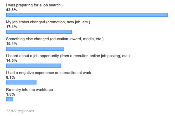
Task: Click 'I had a negative experience' option text
Action: [48, 73]
